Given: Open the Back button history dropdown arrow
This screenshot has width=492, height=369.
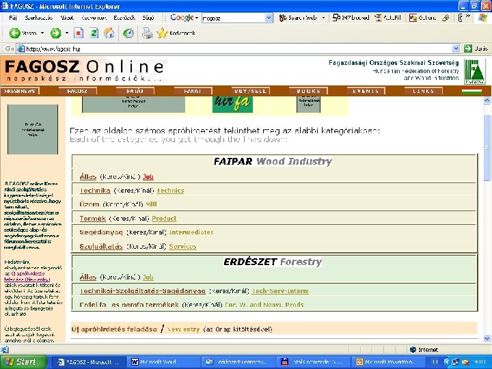Looking at the screenshot, I should pos(42,33).
